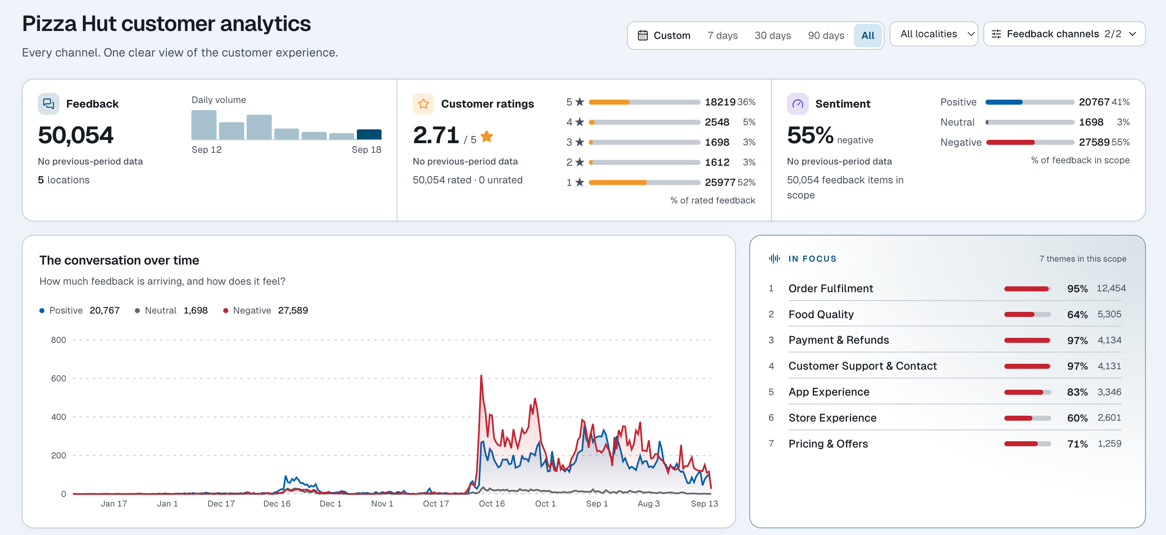This screenshot has height=535, width=1166.
Task: Toggle the Neutral series legend dot
Action: (137, 311)
